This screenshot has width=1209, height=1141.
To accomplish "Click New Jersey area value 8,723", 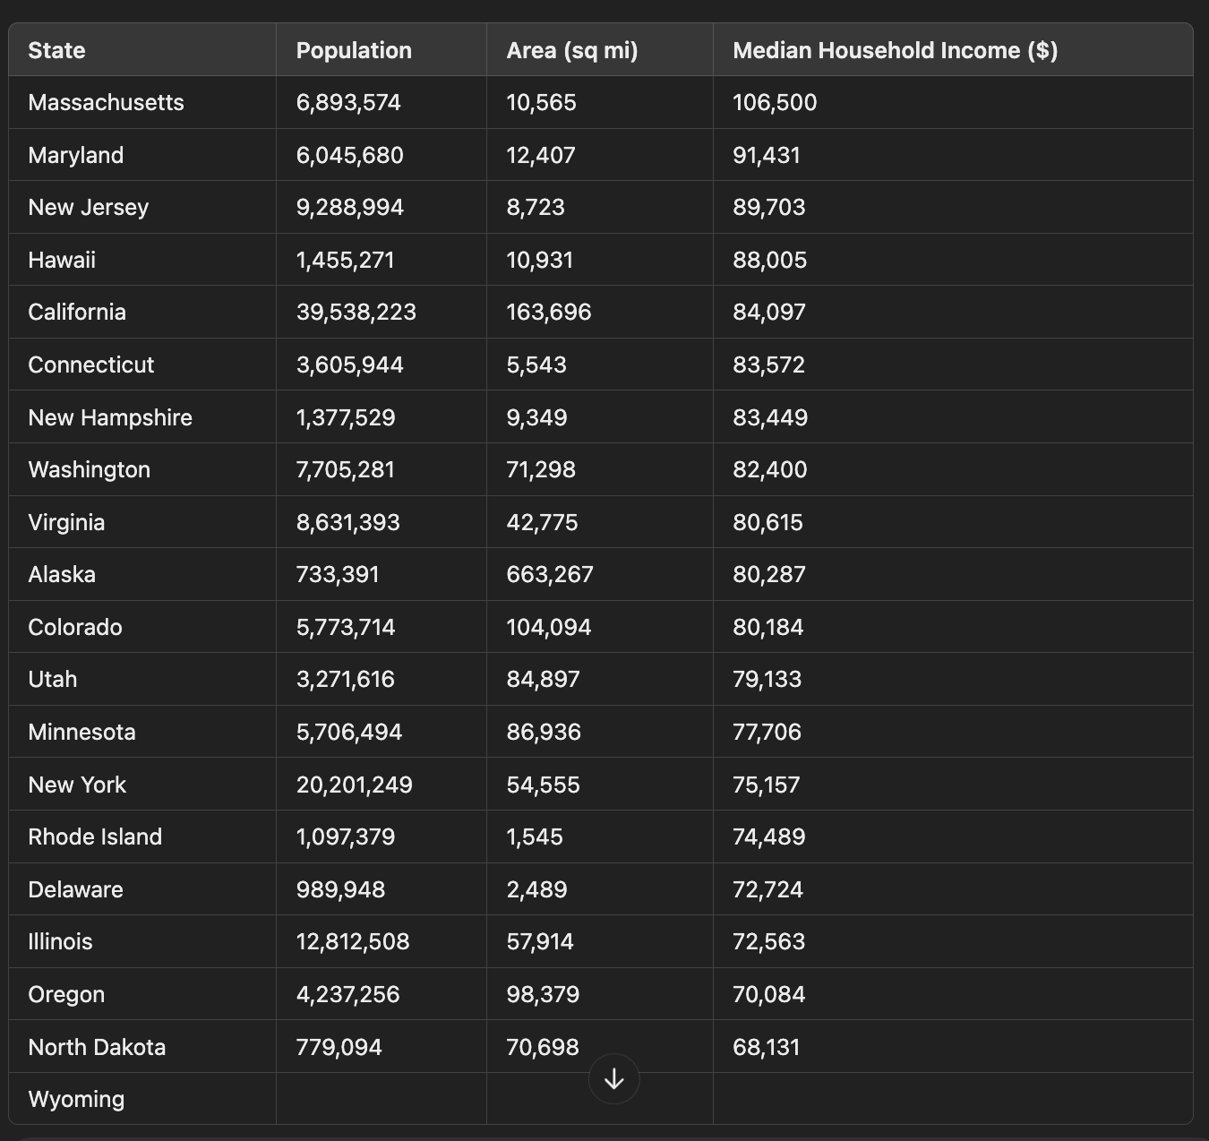I will coord(536,207).
